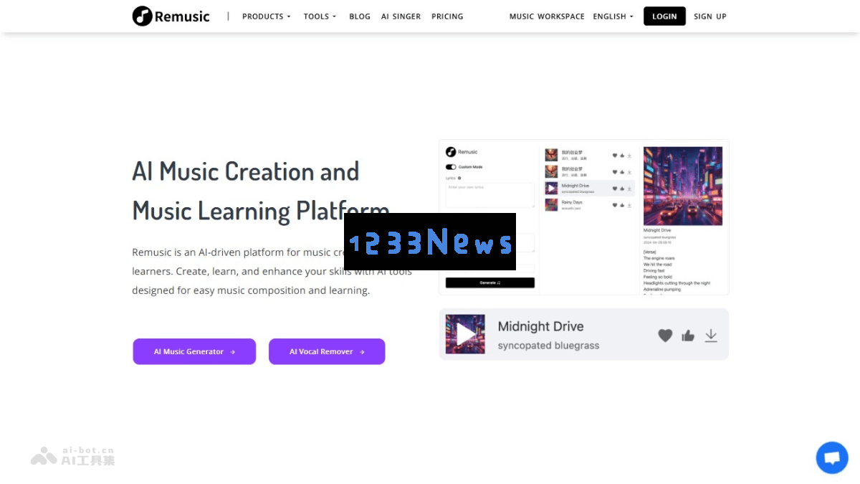Viewport: 860px width, 484px height.
Task: Download the Rainy Days song
Action: click(x=629, y=205)
